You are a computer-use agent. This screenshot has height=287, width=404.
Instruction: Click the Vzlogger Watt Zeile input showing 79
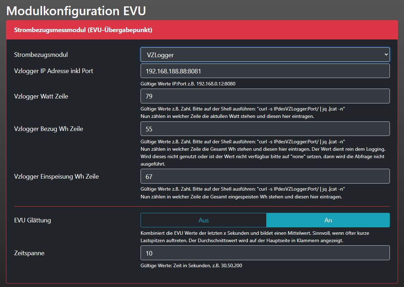(x=265, y=96)
